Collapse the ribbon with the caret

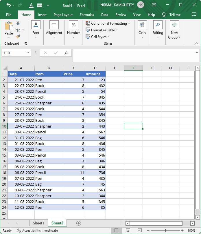click(196, 43)
